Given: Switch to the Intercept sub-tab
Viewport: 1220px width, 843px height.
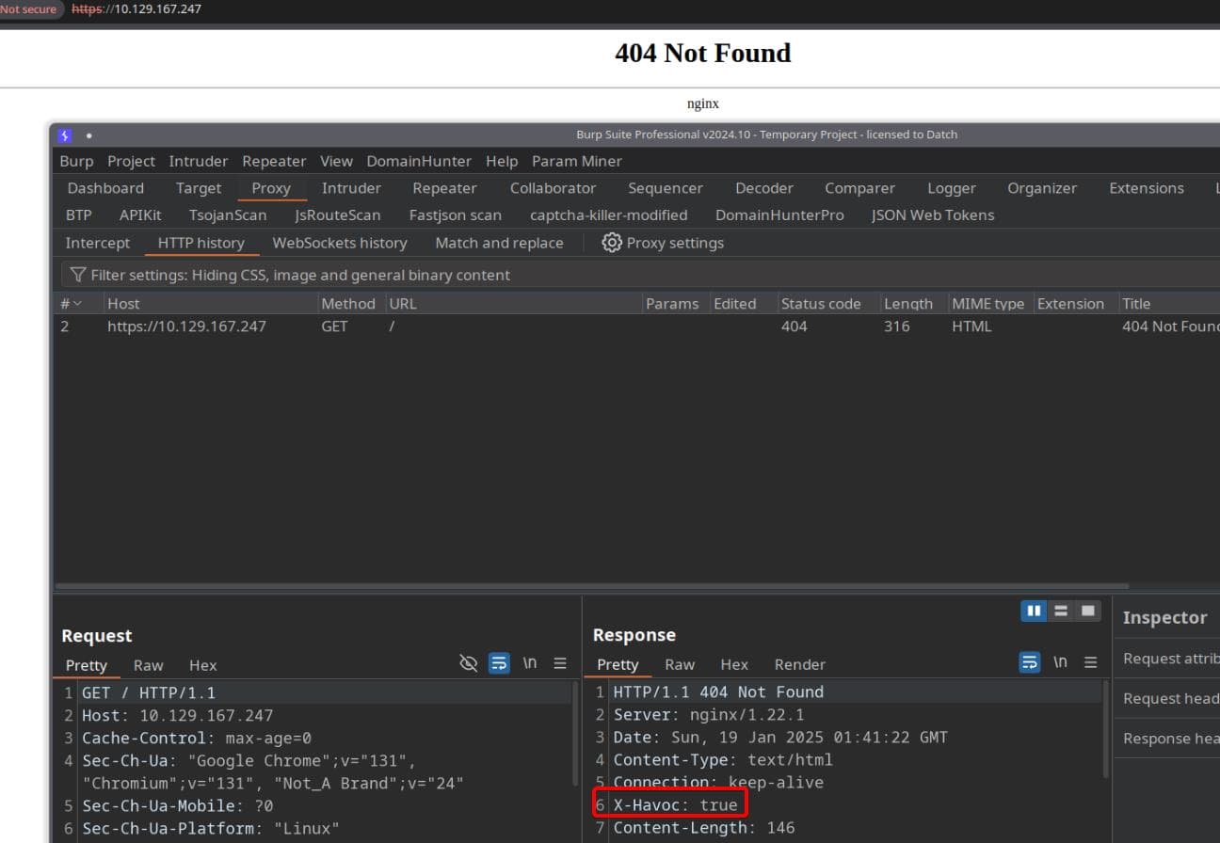Looking at the screenshot, I should [x=98, y=243].
